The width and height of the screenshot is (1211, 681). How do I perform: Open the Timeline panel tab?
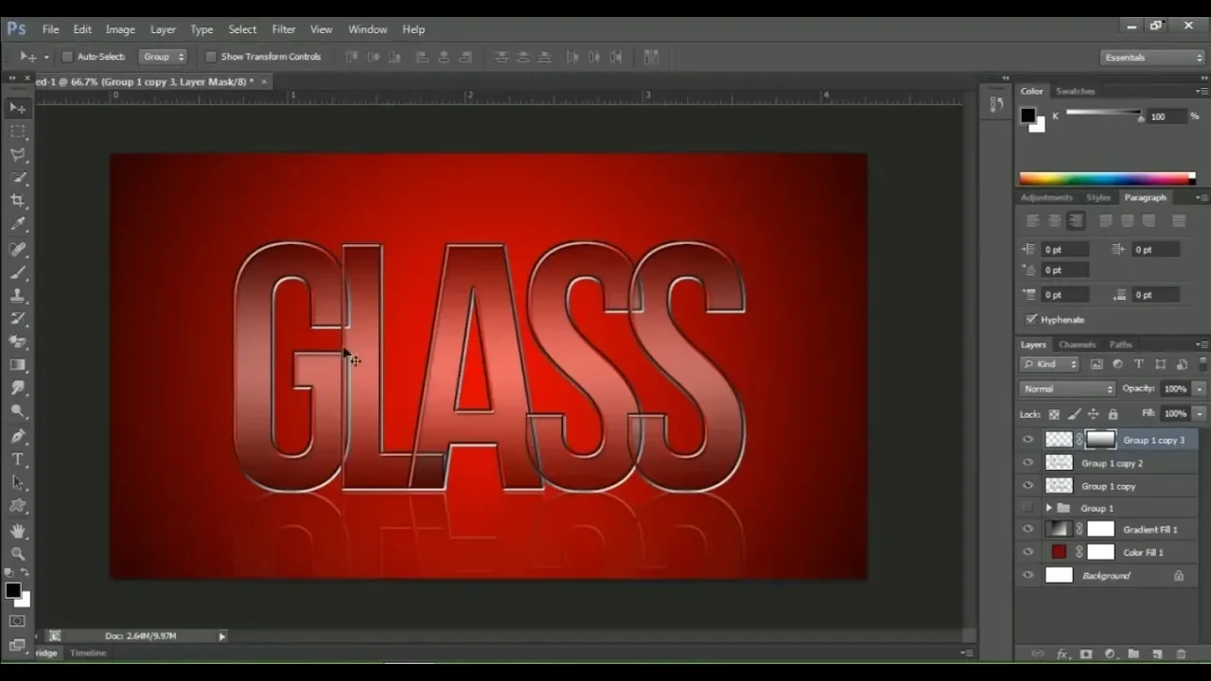(88, 653)
